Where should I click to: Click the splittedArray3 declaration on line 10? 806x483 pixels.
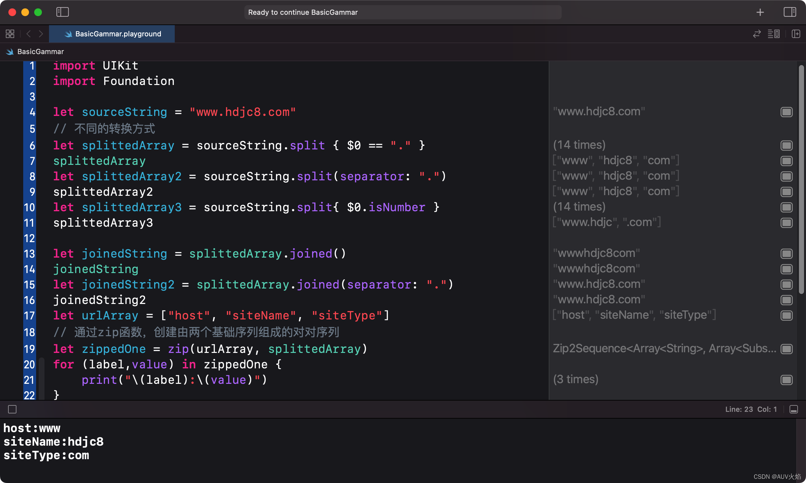point(132,207)
